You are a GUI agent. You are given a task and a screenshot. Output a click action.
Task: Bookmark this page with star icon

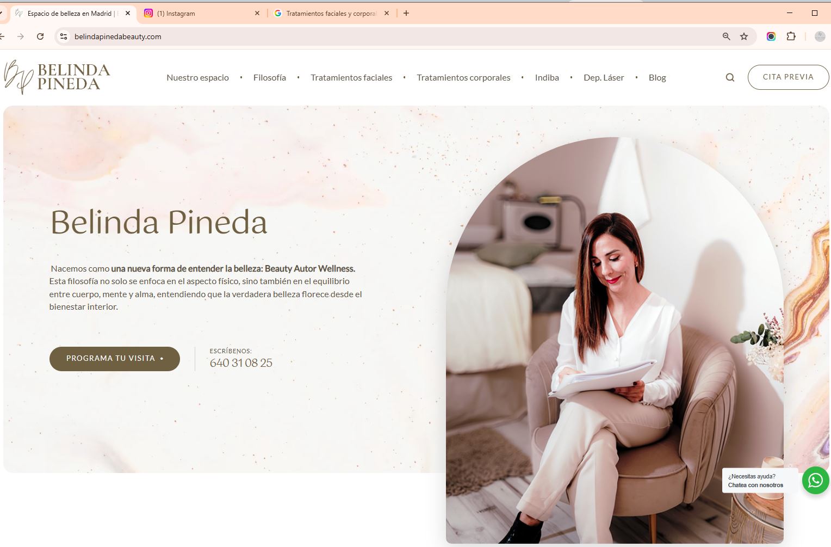click(x=744, y=36)
